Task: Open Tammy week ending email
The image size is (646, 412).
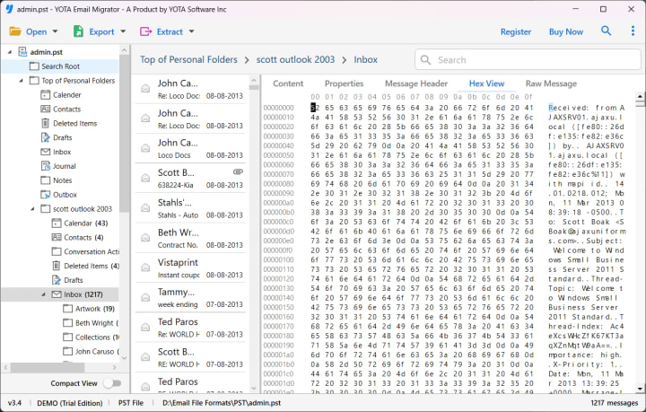Action: pos(190,298)
